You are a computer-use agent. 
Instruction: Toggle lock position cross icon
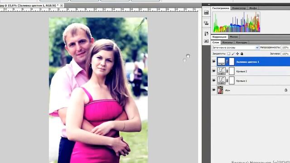pyautogui.click(x=237, y=54)
